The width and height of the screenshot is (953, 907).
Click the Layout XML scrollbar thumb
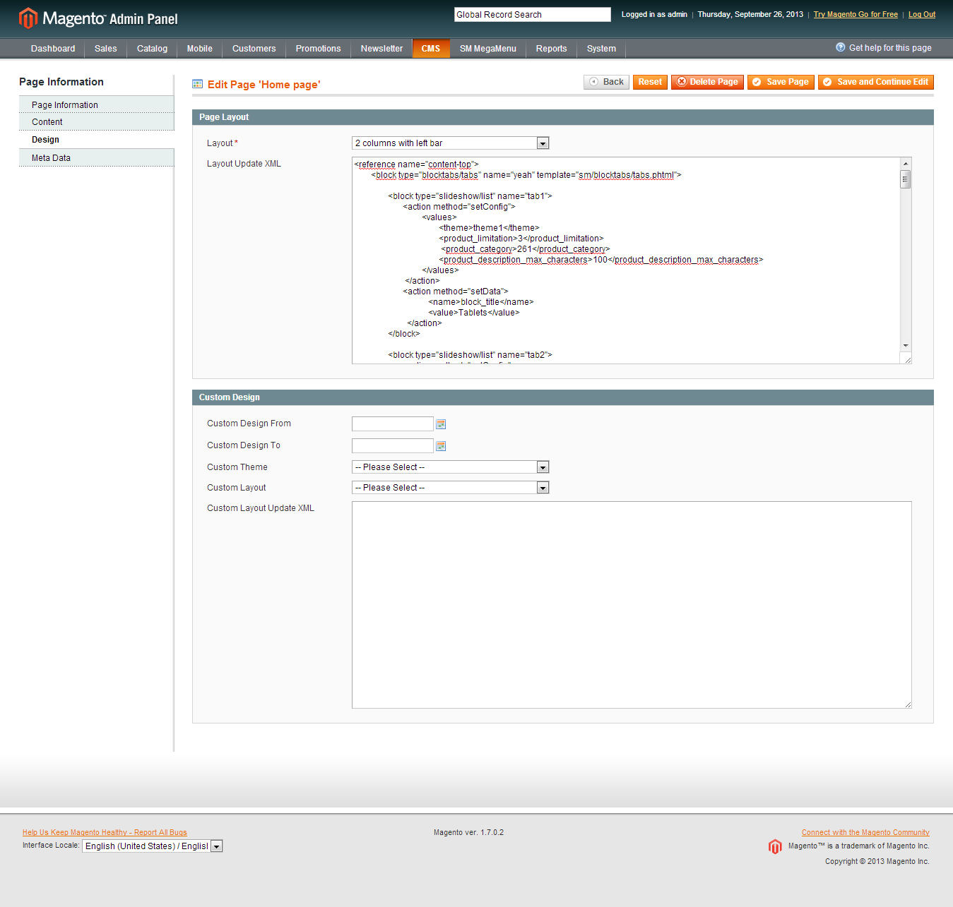pyautogui.click(x=906, y=179)
